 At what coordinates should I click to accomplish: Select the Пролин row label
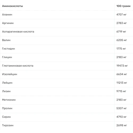tap(7, 108)
